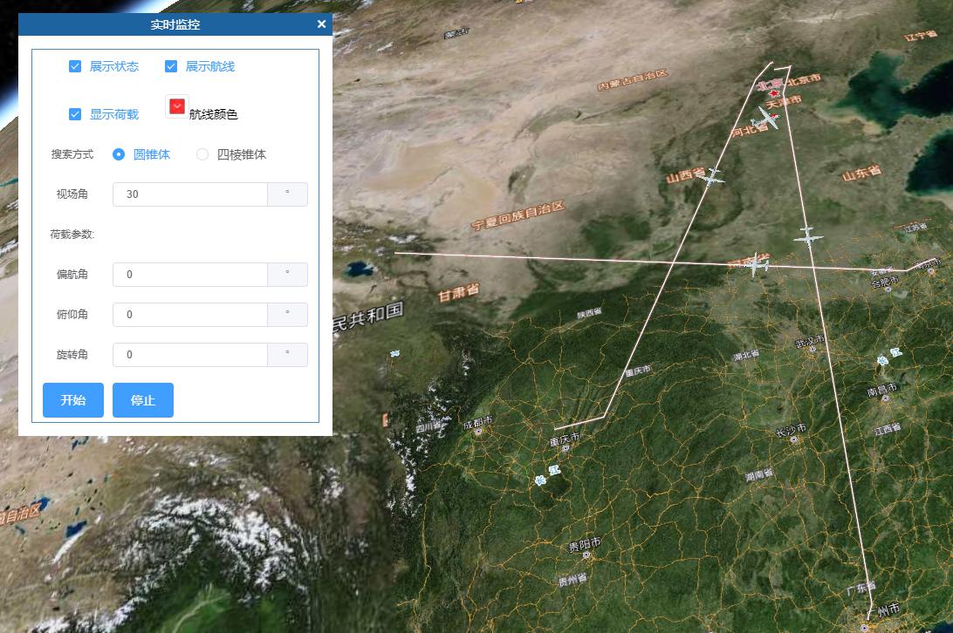Close the 实时监控 panel
953x633 pixels.
321,24
